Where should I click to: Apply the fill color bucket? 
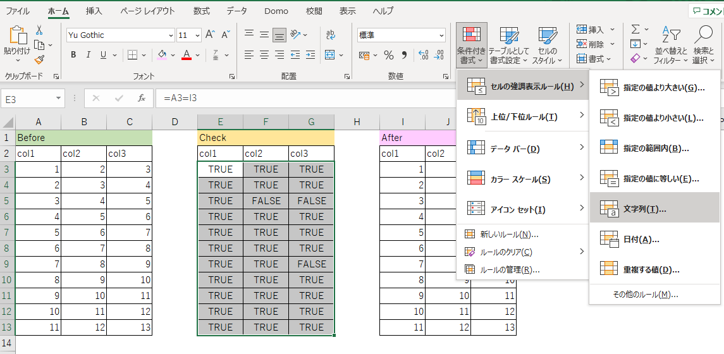click(x=162, y=55)
